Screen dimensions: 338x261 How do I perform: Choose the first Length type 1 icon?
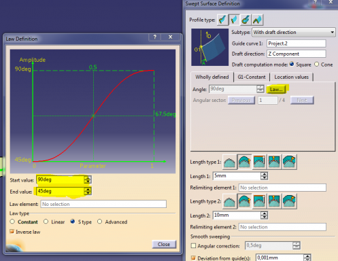tap(230, 162)
